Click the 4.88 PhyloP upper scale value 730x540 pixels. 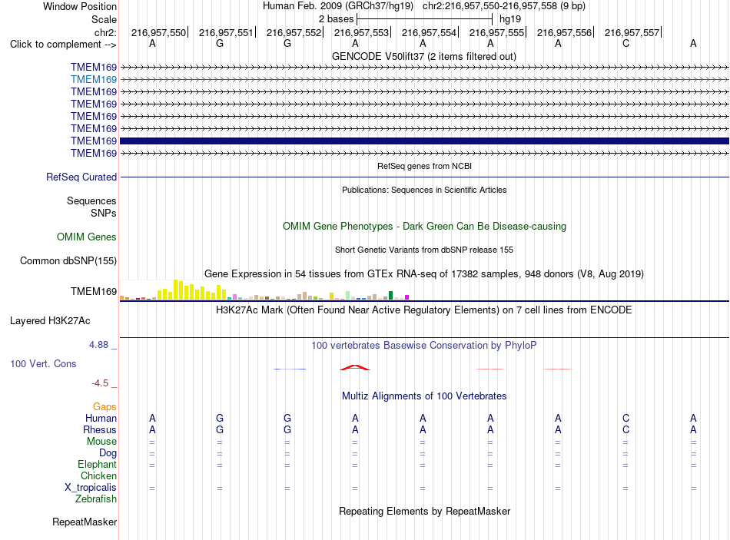(x=98, y=345)
